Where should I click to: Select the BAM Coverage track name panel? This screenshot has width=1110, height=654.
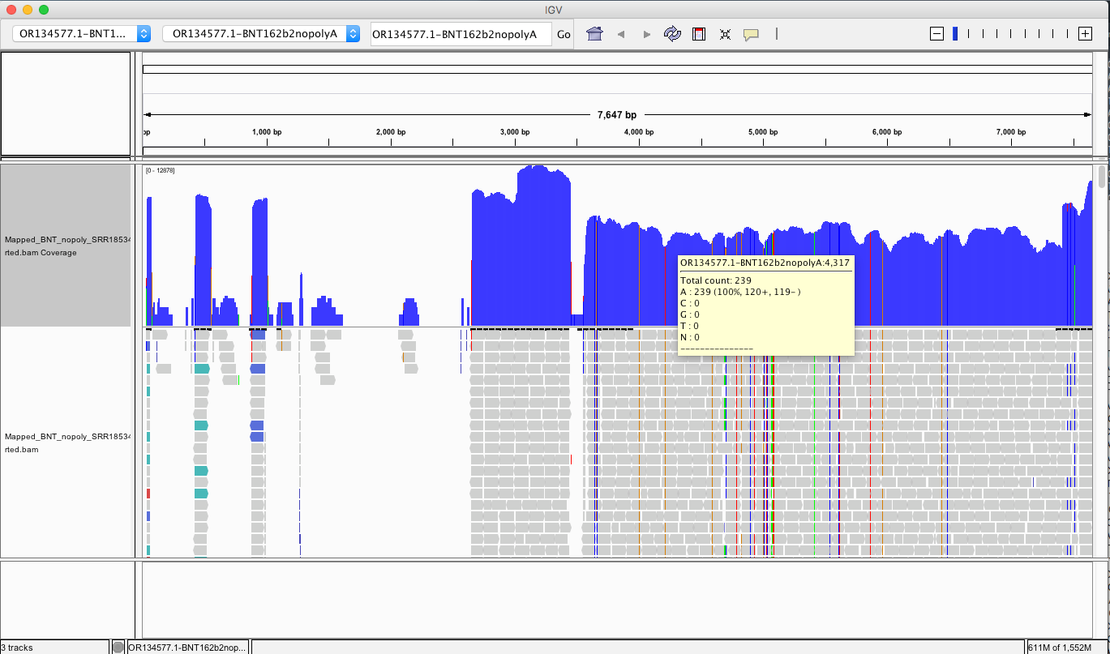point(65,246)
